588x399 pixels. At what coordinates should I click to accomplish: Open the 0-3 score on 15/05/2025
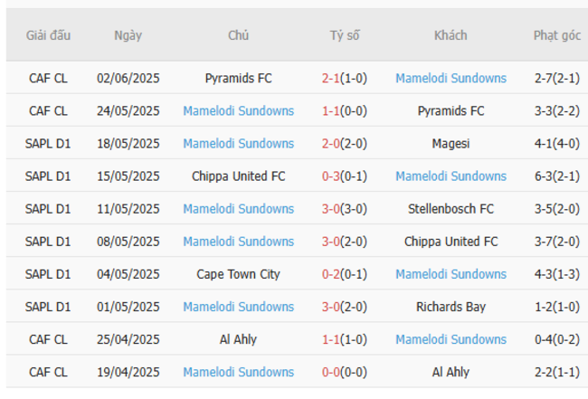pos(332,176)
